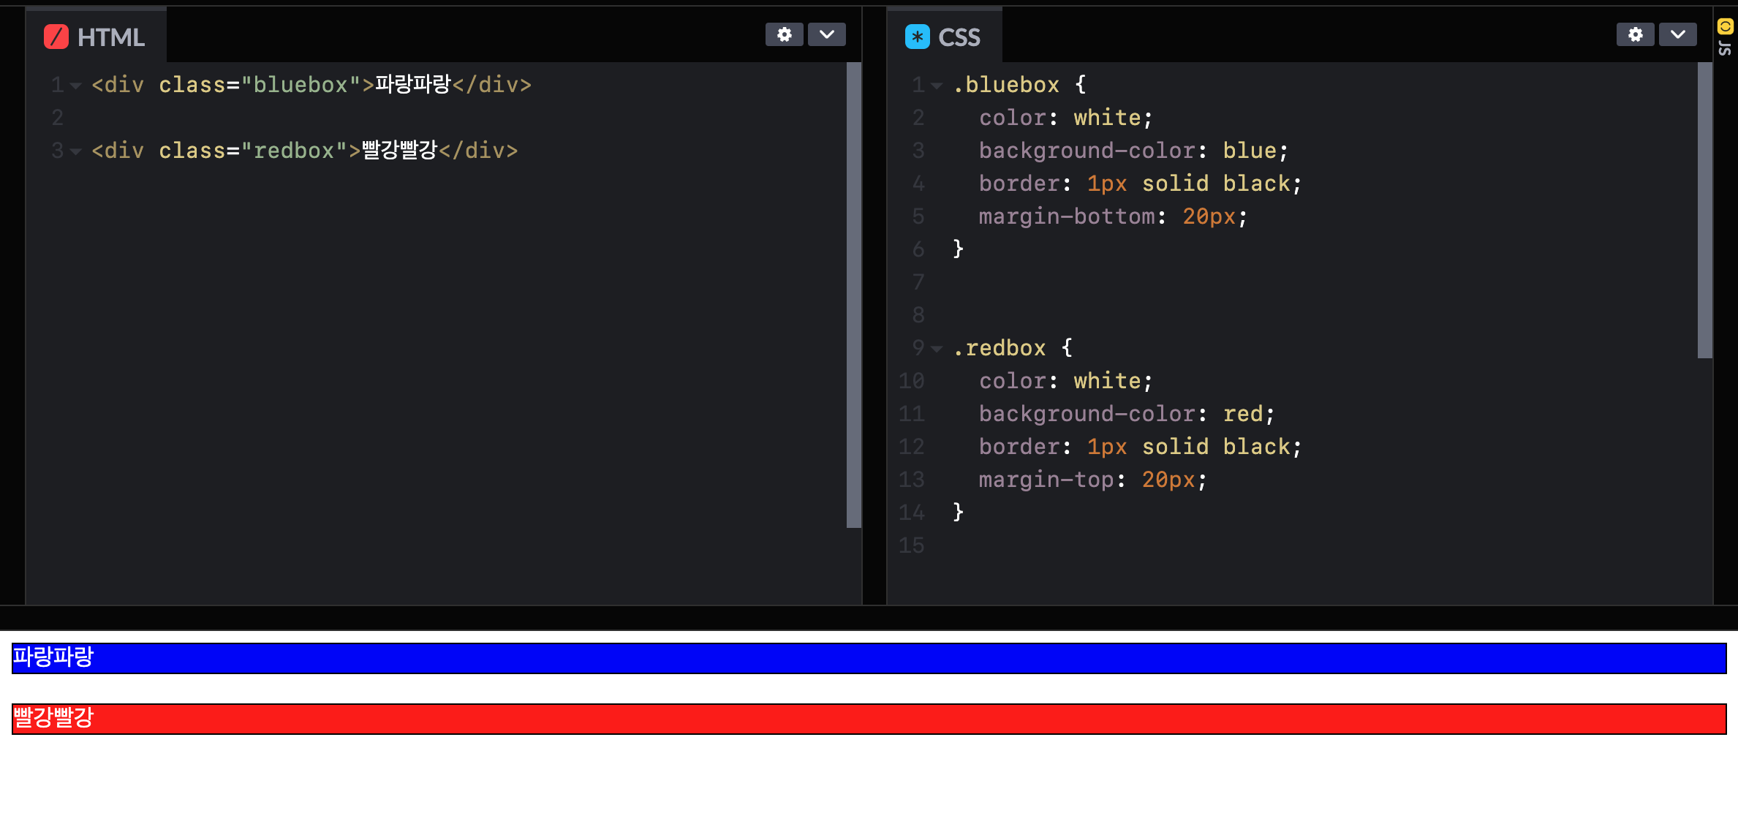Fold the bluebox div on HTML line 1

(75, 86)
